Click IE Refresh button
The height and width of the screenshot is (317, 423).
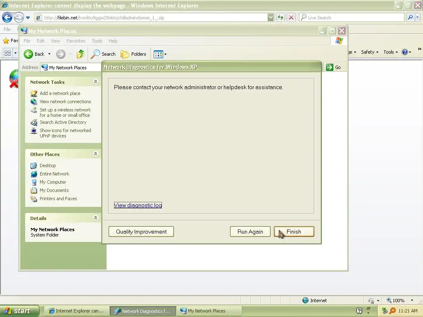click(280, 17)
